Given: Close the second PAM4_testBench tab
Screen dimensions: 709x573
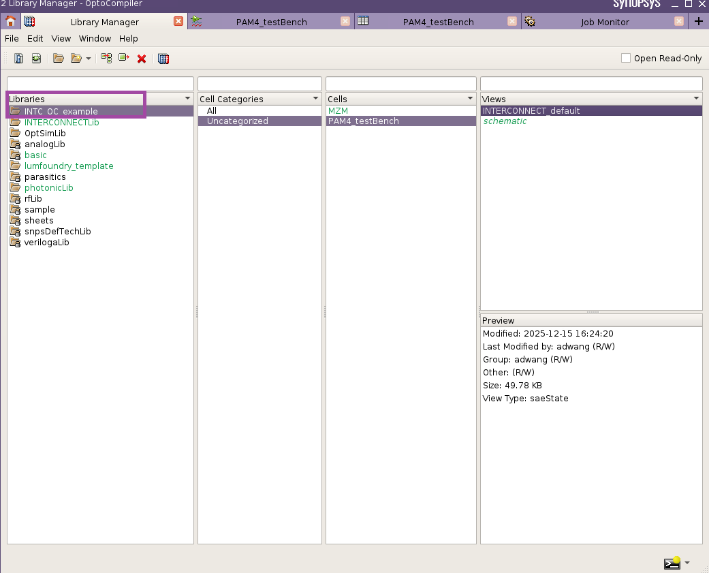Looking at the screenshot, I should coord(512,21).
